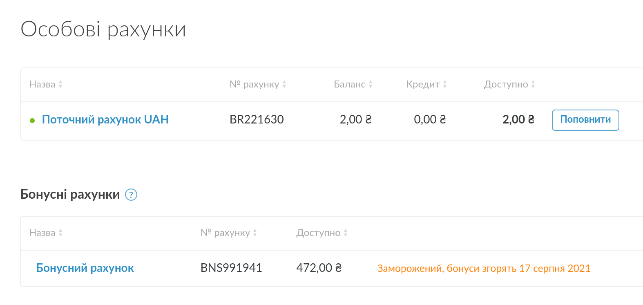Click the green status dot of current account
The height and width of the screenshot is (305, 643).
pos(32,120)
